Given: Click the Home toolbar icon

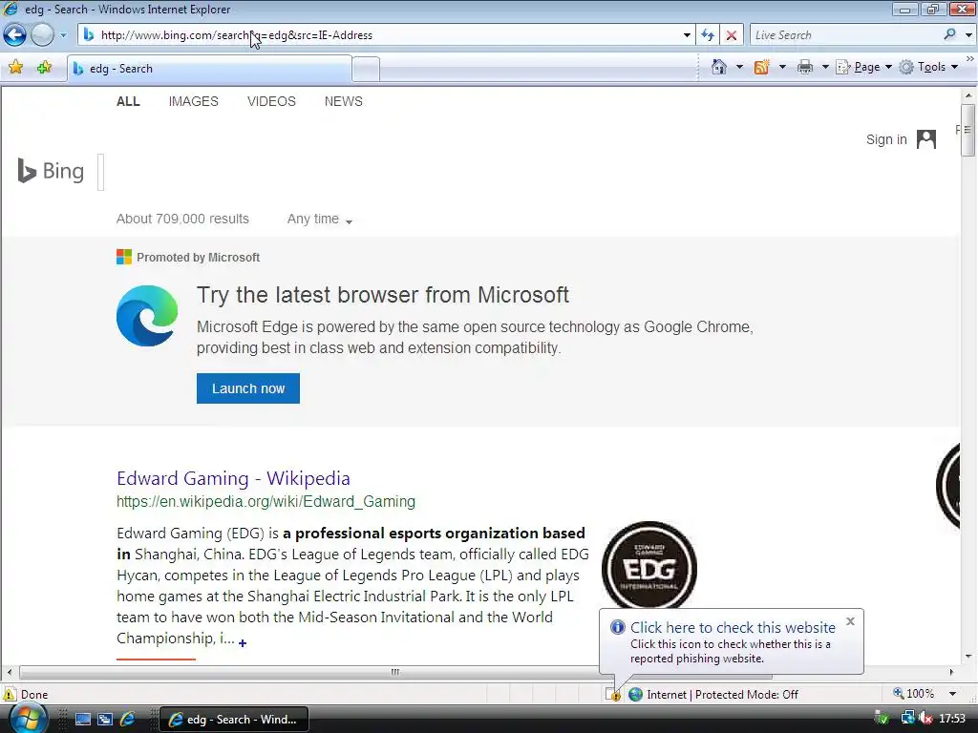Looking at the screenshot, I should coord(718,67).
